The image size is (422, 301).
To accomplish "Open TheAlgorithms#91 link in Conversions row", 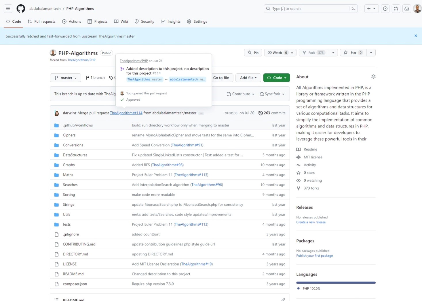I will pyautogui.click(x=187, y=145).
